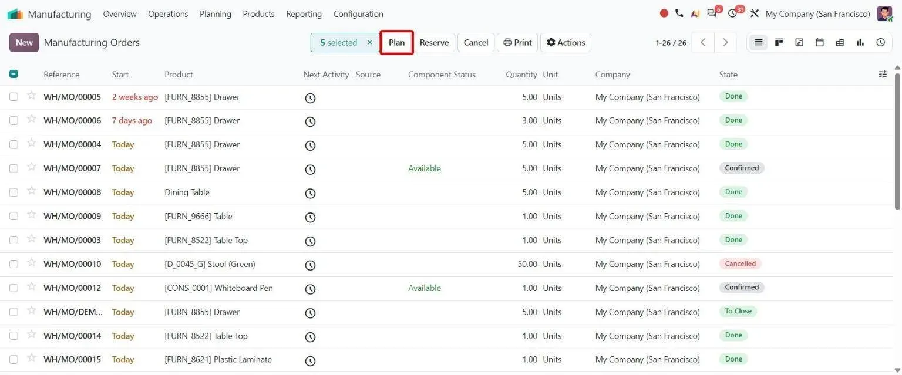The height and width of the screenshot is (375, 902).
Task: Open the Products menu
Action: click(x=258, y=13)
